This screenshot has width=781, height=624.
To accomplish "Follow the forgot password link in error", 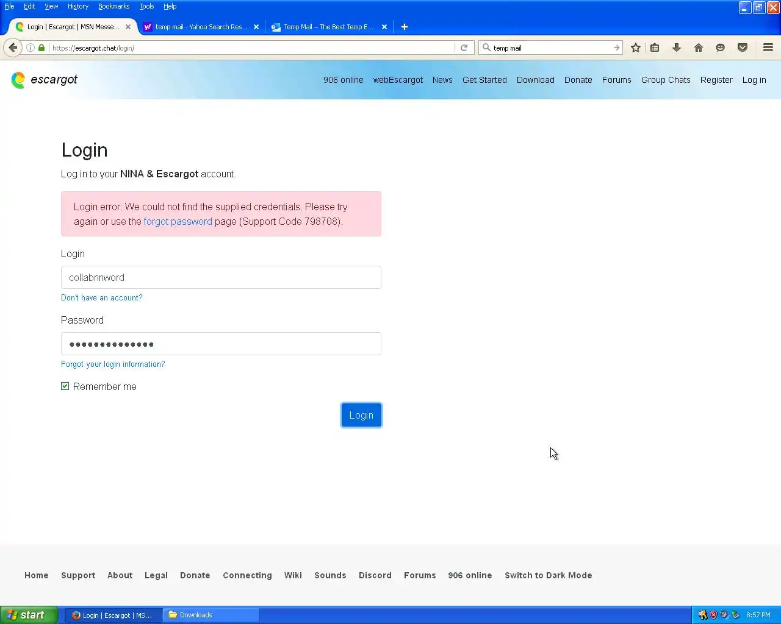I will [178, 222].
